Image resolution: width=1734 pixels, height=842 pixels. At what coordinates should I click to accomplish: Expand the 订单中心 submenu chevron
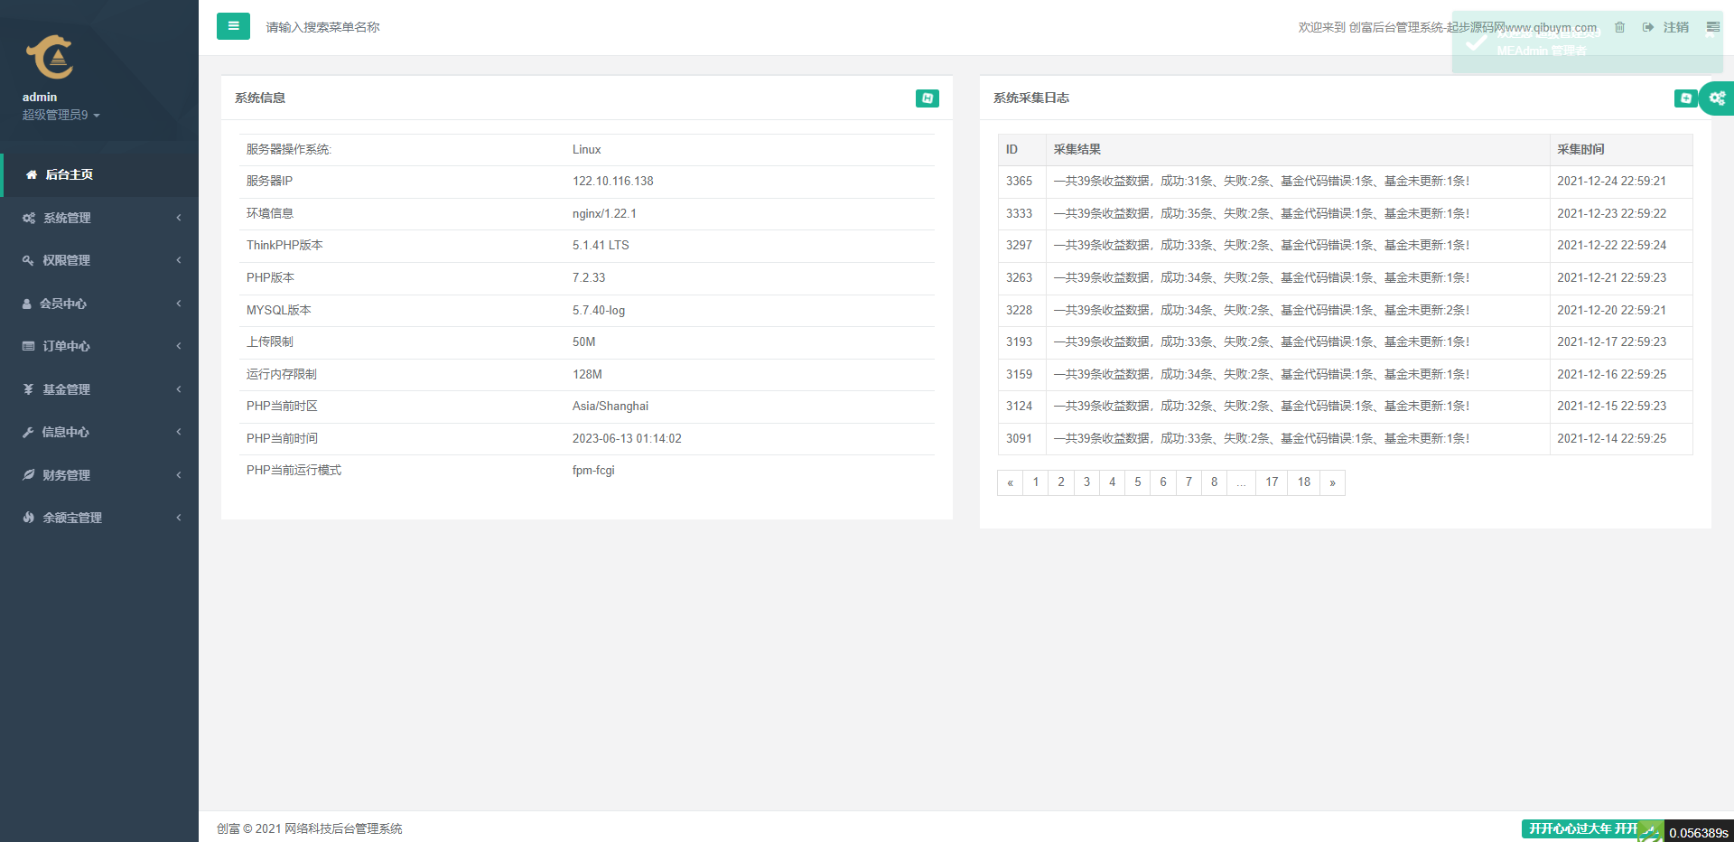point(179,346)
